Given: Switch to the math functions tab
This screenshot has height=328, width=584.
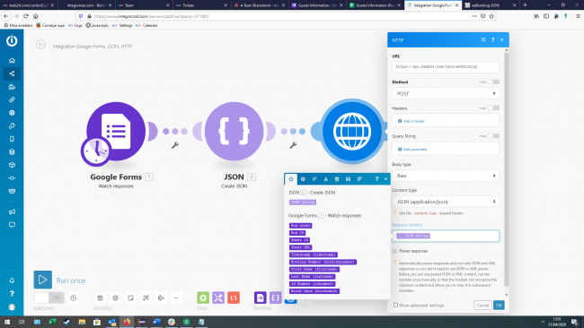Looking at the screenshot, I should click(314, 179).
